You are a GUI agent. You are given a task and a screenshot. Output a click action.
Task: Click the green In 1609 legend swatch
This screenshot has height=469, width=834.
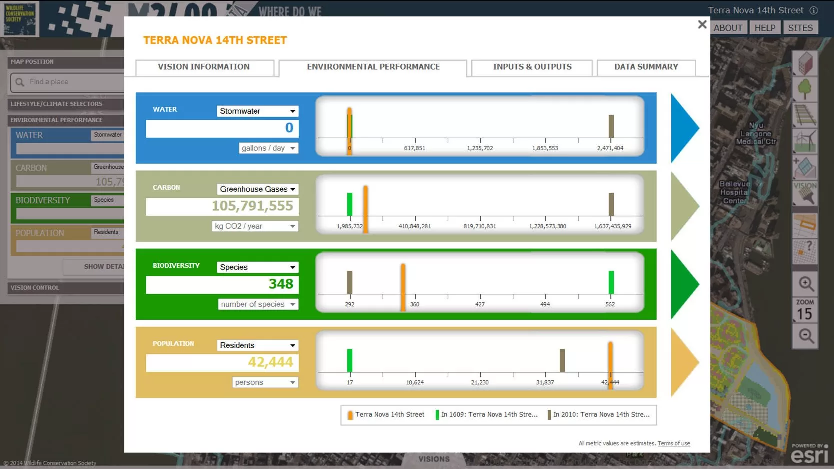click(437, 415)
